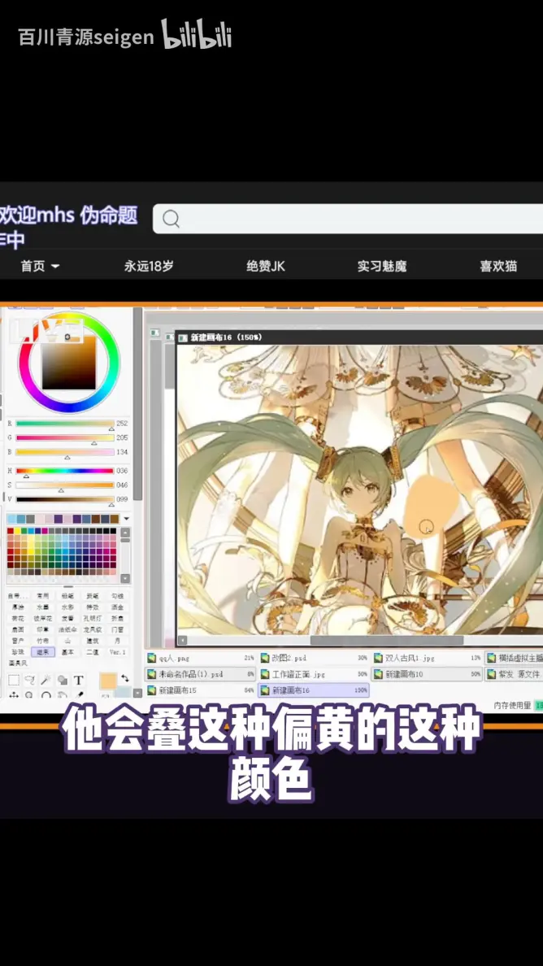The width and height of the screenshot is (543, 966).
Task: Click the swatch palette scroll-down arrow
Action: tap(126, 578)
